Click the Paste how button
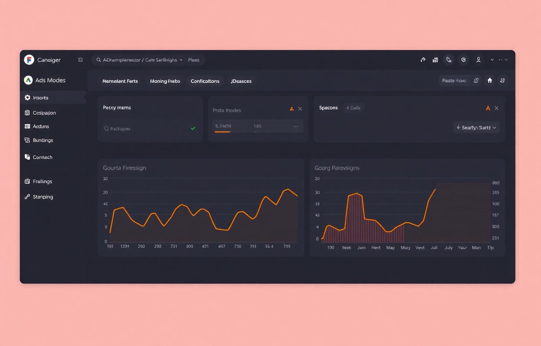This screenshot has width=541, height=346. point(454,80)
